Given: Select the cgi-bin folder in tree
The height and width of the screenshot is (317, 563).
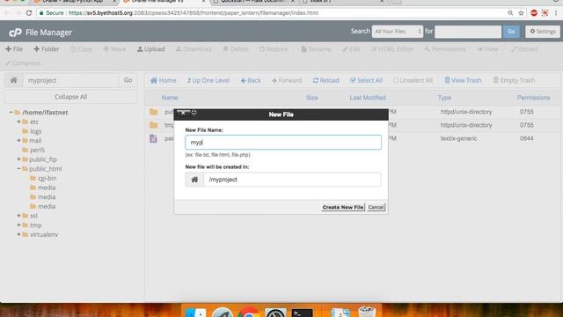Looking at the screenshot, I should click(47, 178).
